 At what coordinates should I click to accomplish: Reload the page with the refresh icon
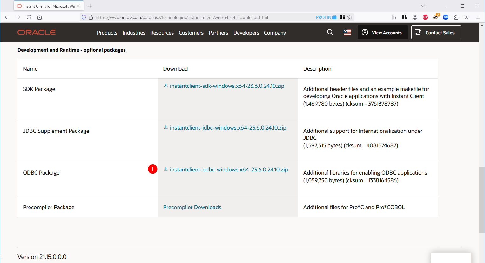tap(29, 17)
